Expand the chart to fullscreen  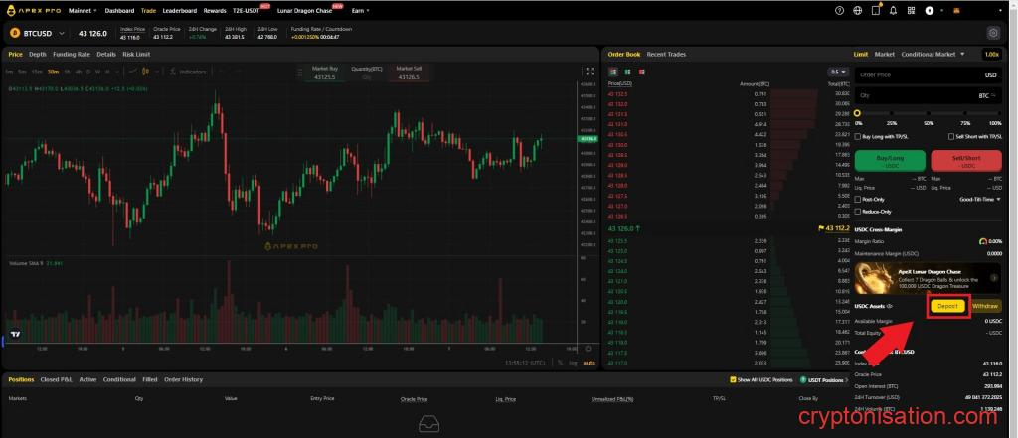pos(590,72)
